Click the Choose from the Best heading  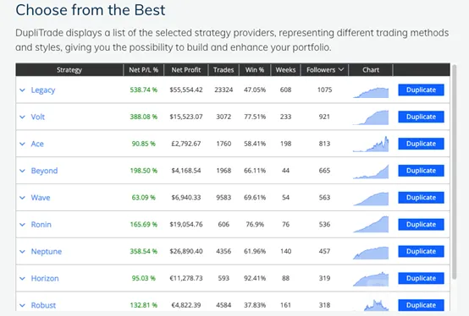click(x=91, y=10)
